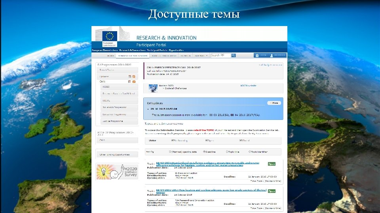This screenshot has width=380, height=213.
Task: Select the Topic title sort radio button
Action: coord(227,151)
